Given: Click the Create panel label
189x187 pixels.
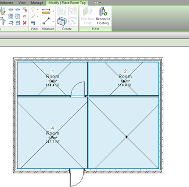Looking at the screenshot, I should (x=67, y=29).
